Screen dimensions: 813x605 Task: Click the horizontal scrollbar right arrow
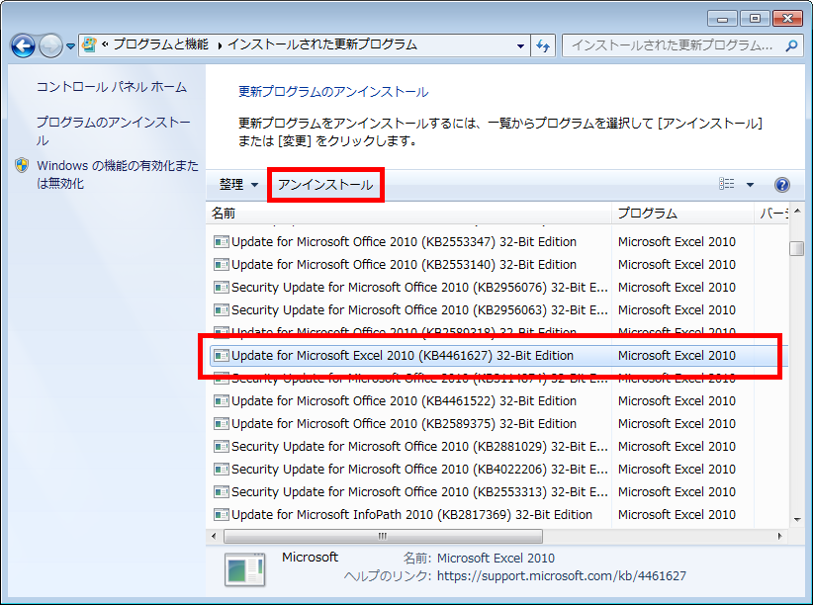[780, 536]
